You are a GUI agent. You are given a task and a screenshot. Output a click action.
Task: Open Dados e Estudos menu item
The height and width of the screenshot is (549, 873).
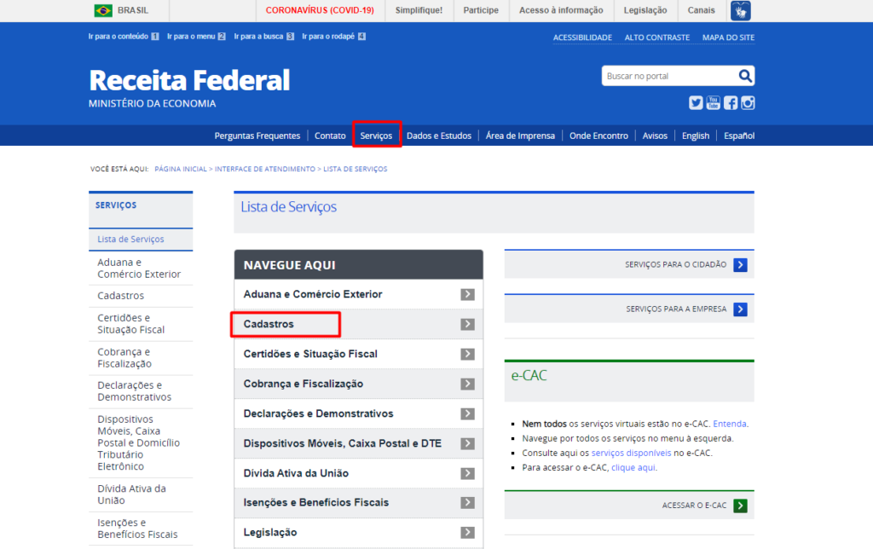click(439, 136)
